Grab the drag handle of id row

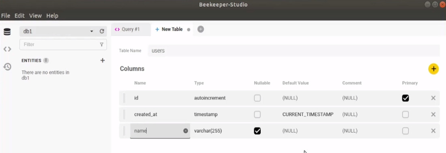[x=124, y=98]
